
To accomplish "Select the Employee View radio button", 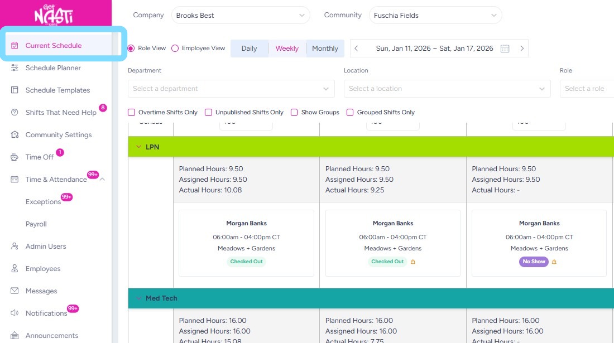I will point(175,49).
